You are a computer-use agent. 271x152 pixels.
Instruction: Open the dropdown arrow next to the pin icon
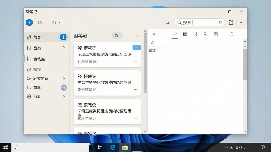[60, 22]
